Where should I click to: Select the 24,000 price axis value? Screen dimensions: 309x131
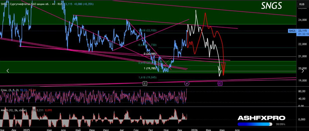(303, 20)
